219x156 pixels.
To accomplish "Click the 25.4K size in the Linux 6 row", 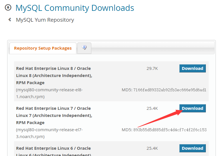I will [x=152, y=148].
